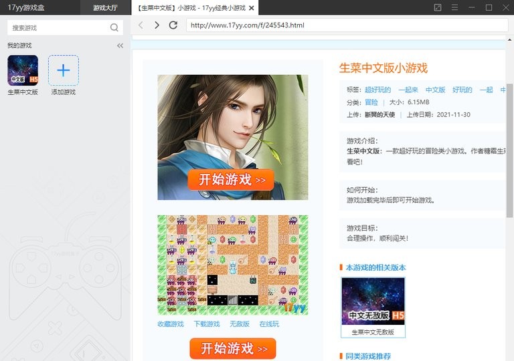Click the 生菜中文版小游戏 title heading
This screenshot has height=361, width=514.
383,68
